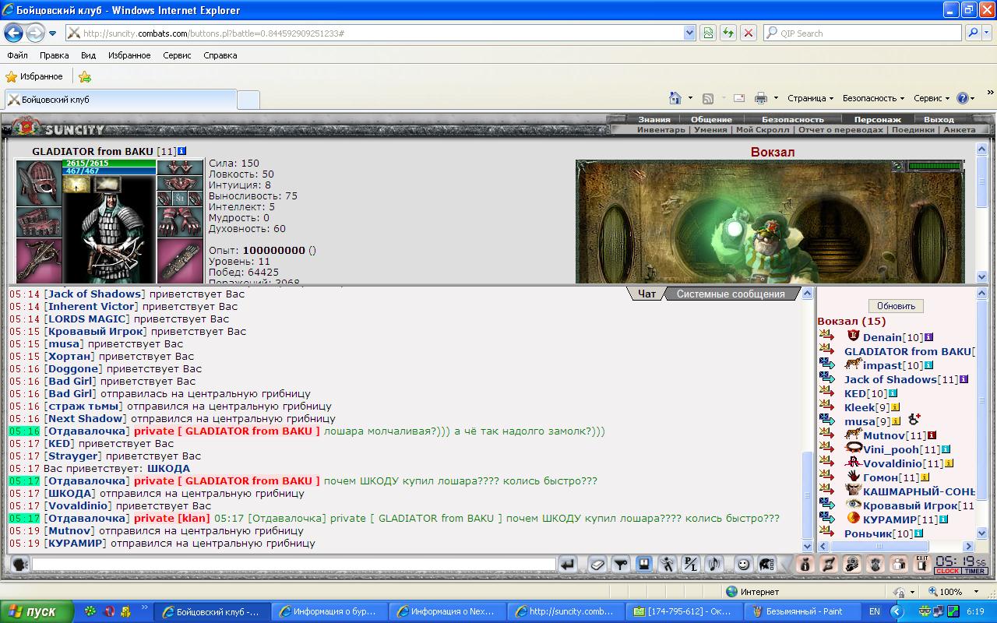Screen dimensions: 997x623
Task: Click the IE print icon
Action: 761,98
